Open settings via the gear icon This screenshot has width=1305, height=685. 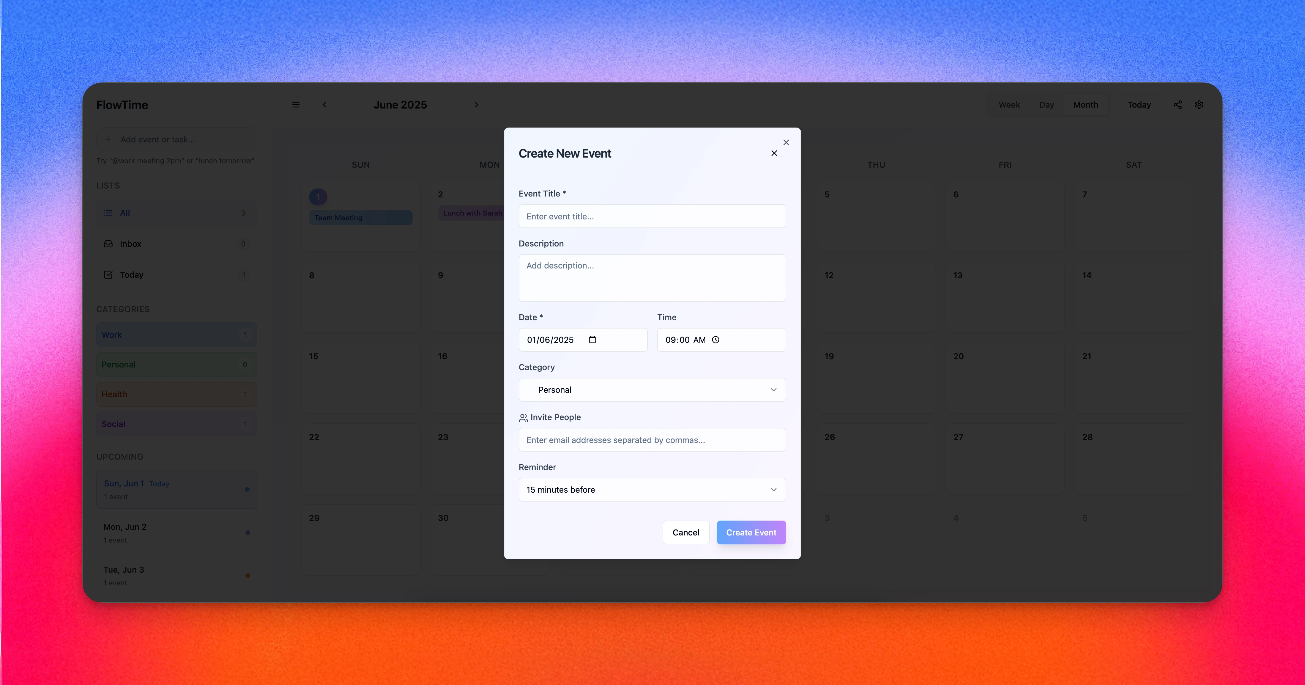coord(1199,104)
